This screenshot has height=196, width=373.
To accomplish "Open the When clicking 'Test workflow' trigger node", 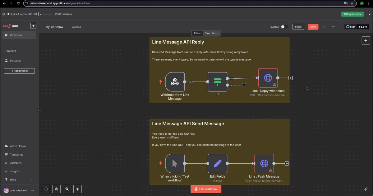I will 175,163.
